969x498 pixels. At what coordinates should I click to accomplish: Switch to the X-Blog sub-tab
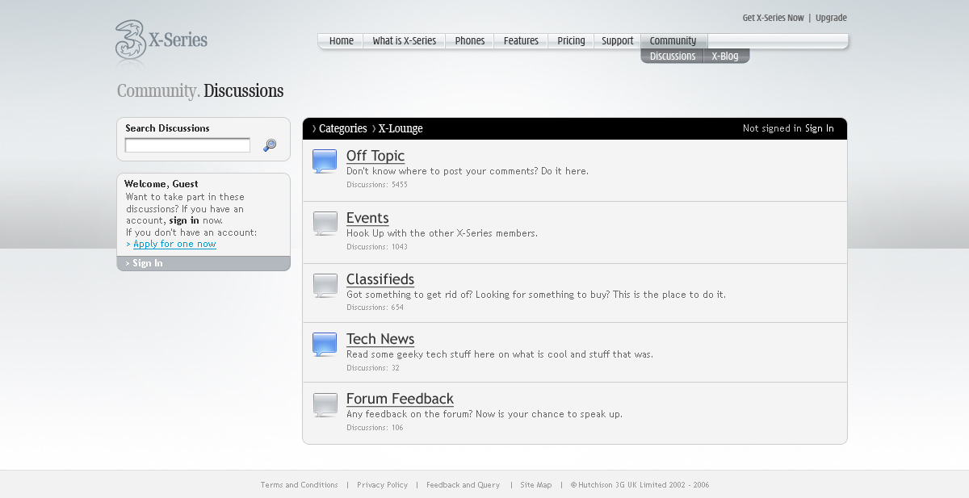click(725, 56)
